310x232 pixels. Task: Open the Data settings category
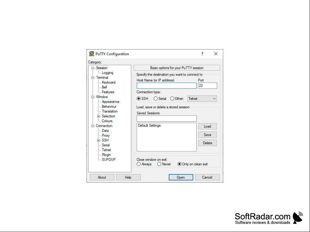click(x=105, y=131)
